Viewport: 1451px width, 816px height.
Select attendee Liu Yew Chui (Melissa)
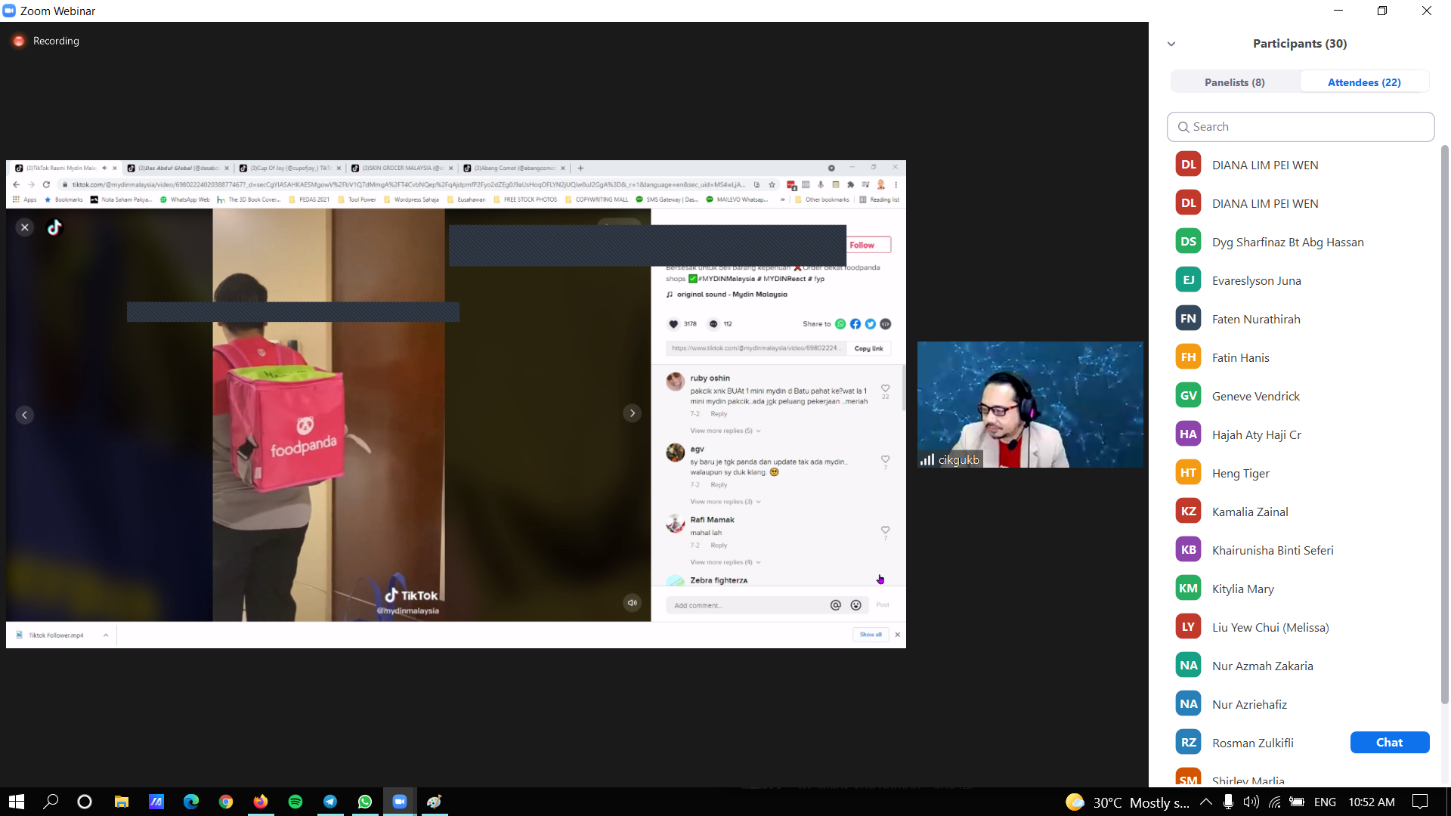coord(1300,627)
